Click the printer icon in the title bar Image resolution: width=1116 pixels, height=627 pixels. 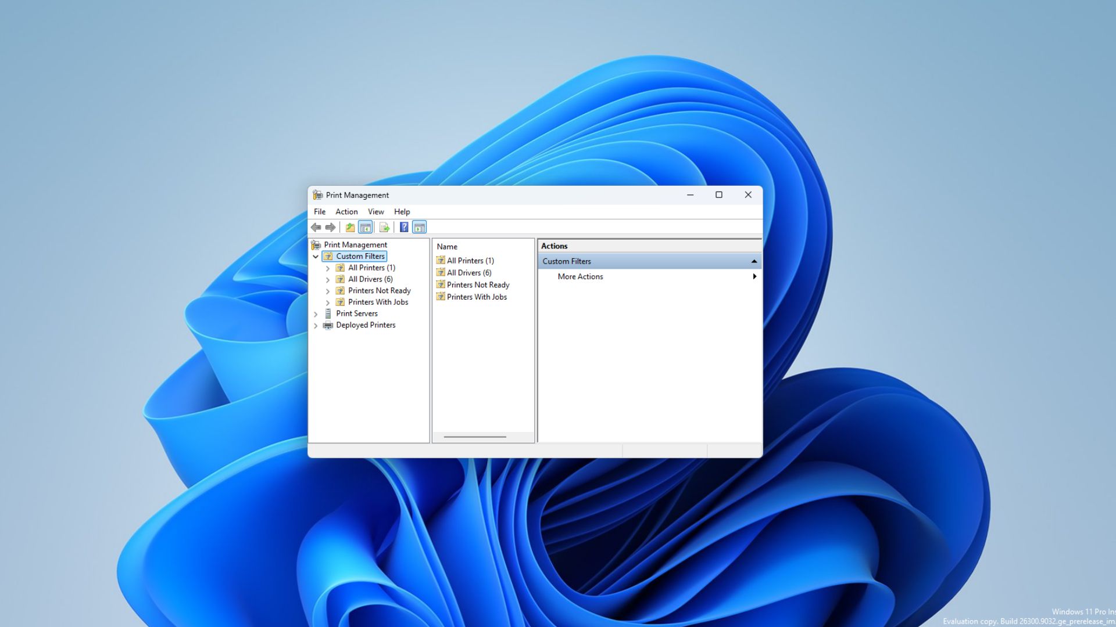pyautogui.click(x=317, y=195)
